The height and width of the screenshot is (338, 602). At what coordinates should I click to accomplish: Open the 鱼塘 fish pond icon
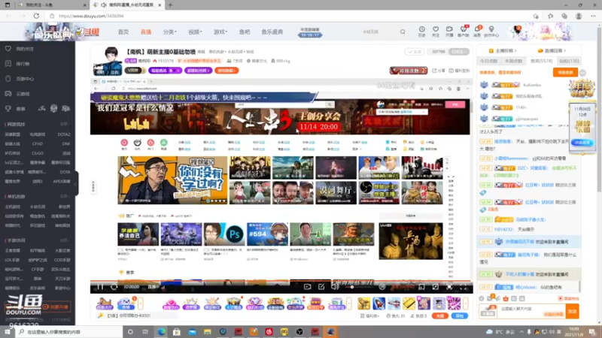[126, 303]
